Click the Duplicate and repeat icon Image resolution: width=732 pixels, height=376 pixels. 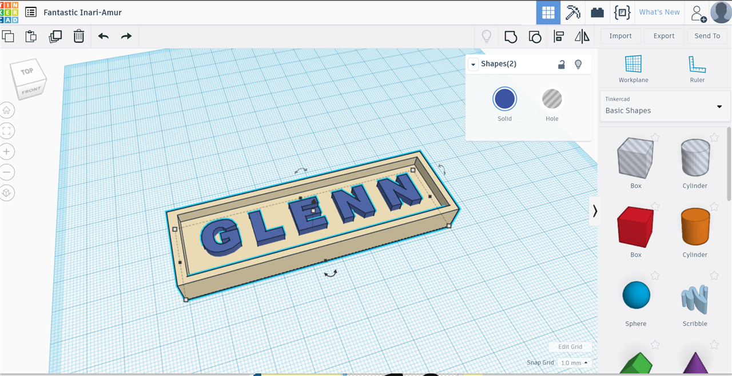pyautogui.click(x=55, y=37)
